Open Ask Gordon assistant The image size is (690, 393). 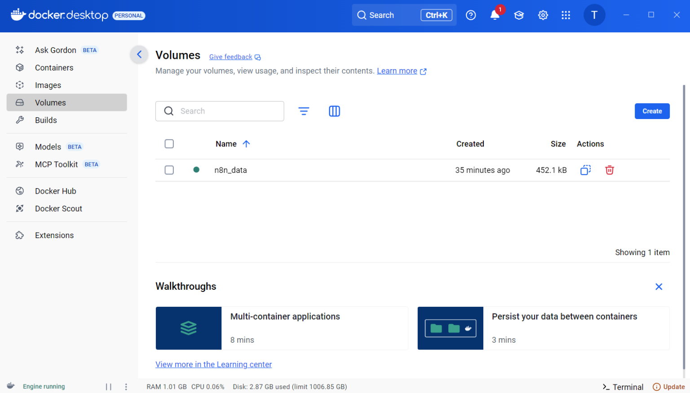click(55, 50)
